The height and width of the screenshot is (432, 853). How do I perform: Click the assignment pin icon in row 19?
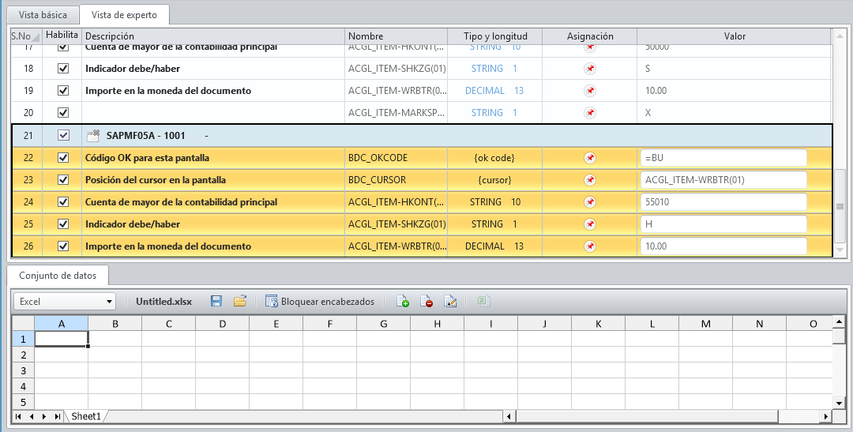(590, 91)
